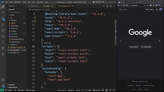Screen dimensions: 164x92
Task: Open the Live Share activity bar icon
Action: pos(3,48)
